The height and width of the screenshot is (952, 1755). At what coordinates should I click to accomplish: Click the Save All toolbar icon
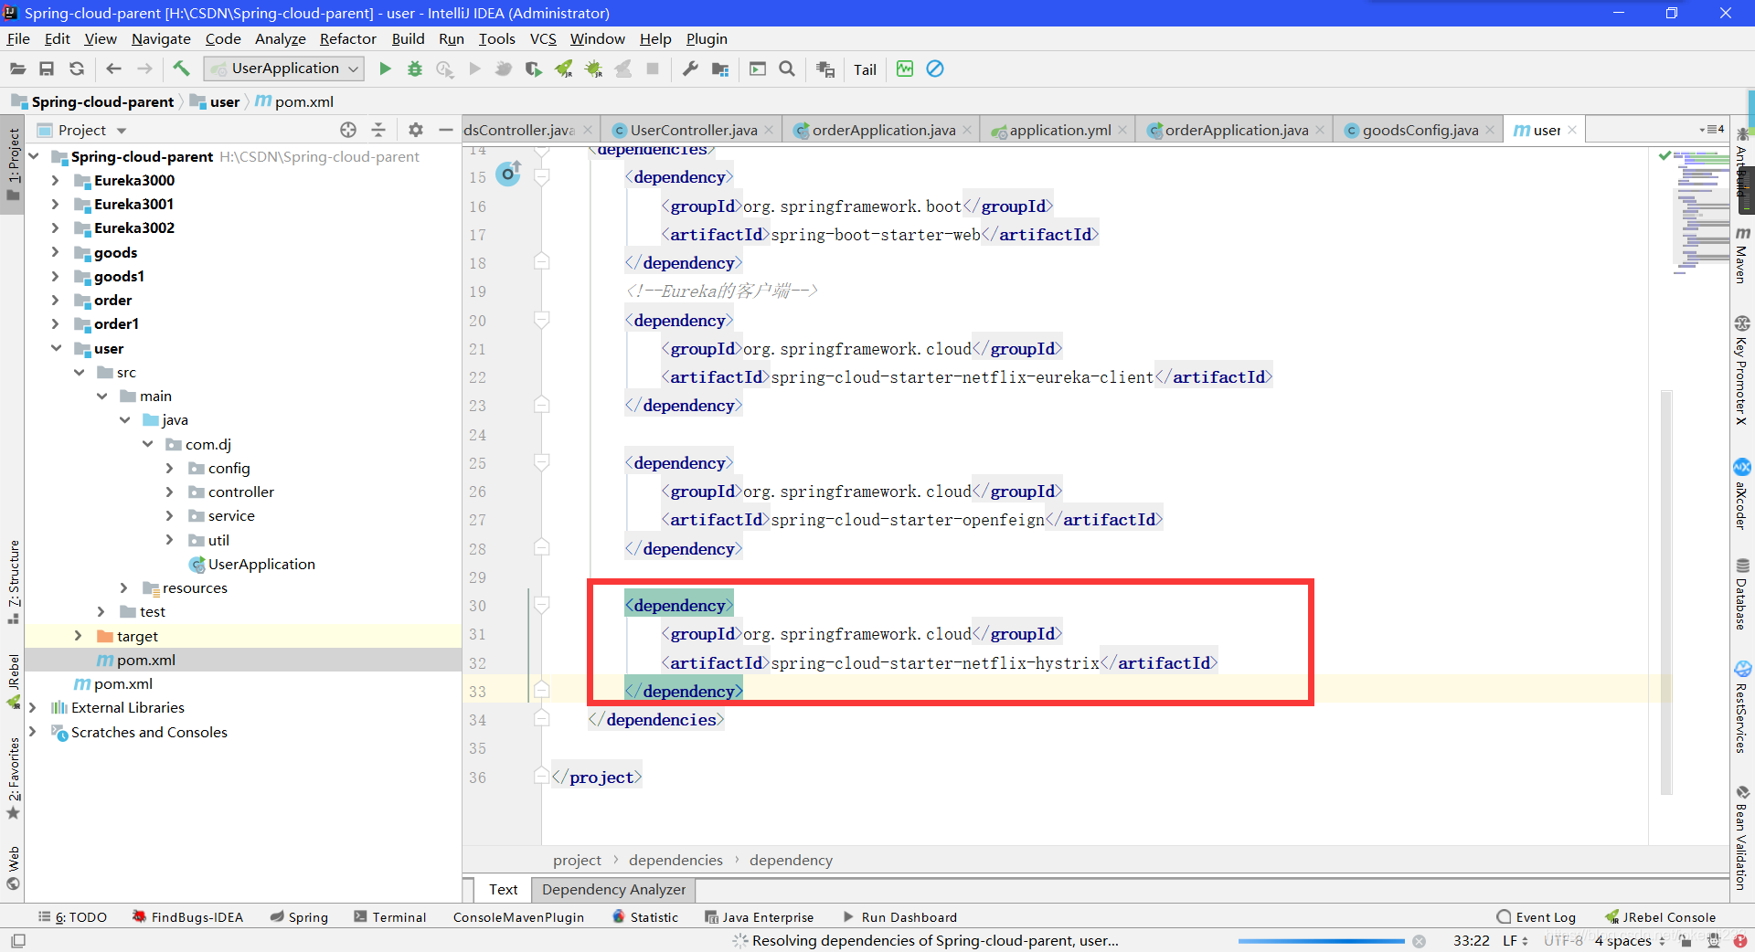point(47,69)
